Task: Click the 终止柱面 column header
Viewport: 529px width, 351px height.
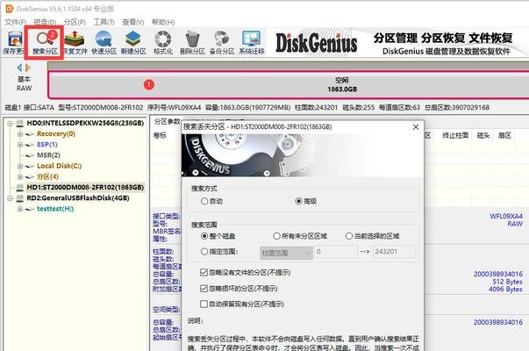Action: 455,135
